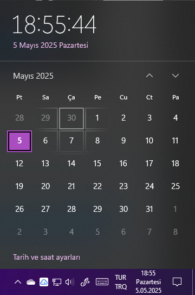Image resolution: width=195 pixels, height=295 pixels.
Task: Click the Mayıs 2025 month header
Action: [33, 76]
